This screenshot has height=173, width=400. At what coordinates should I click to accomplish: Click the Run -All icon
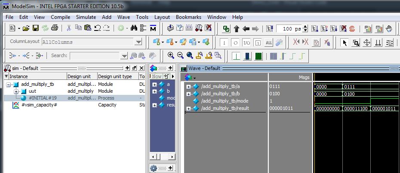point(334,29)
